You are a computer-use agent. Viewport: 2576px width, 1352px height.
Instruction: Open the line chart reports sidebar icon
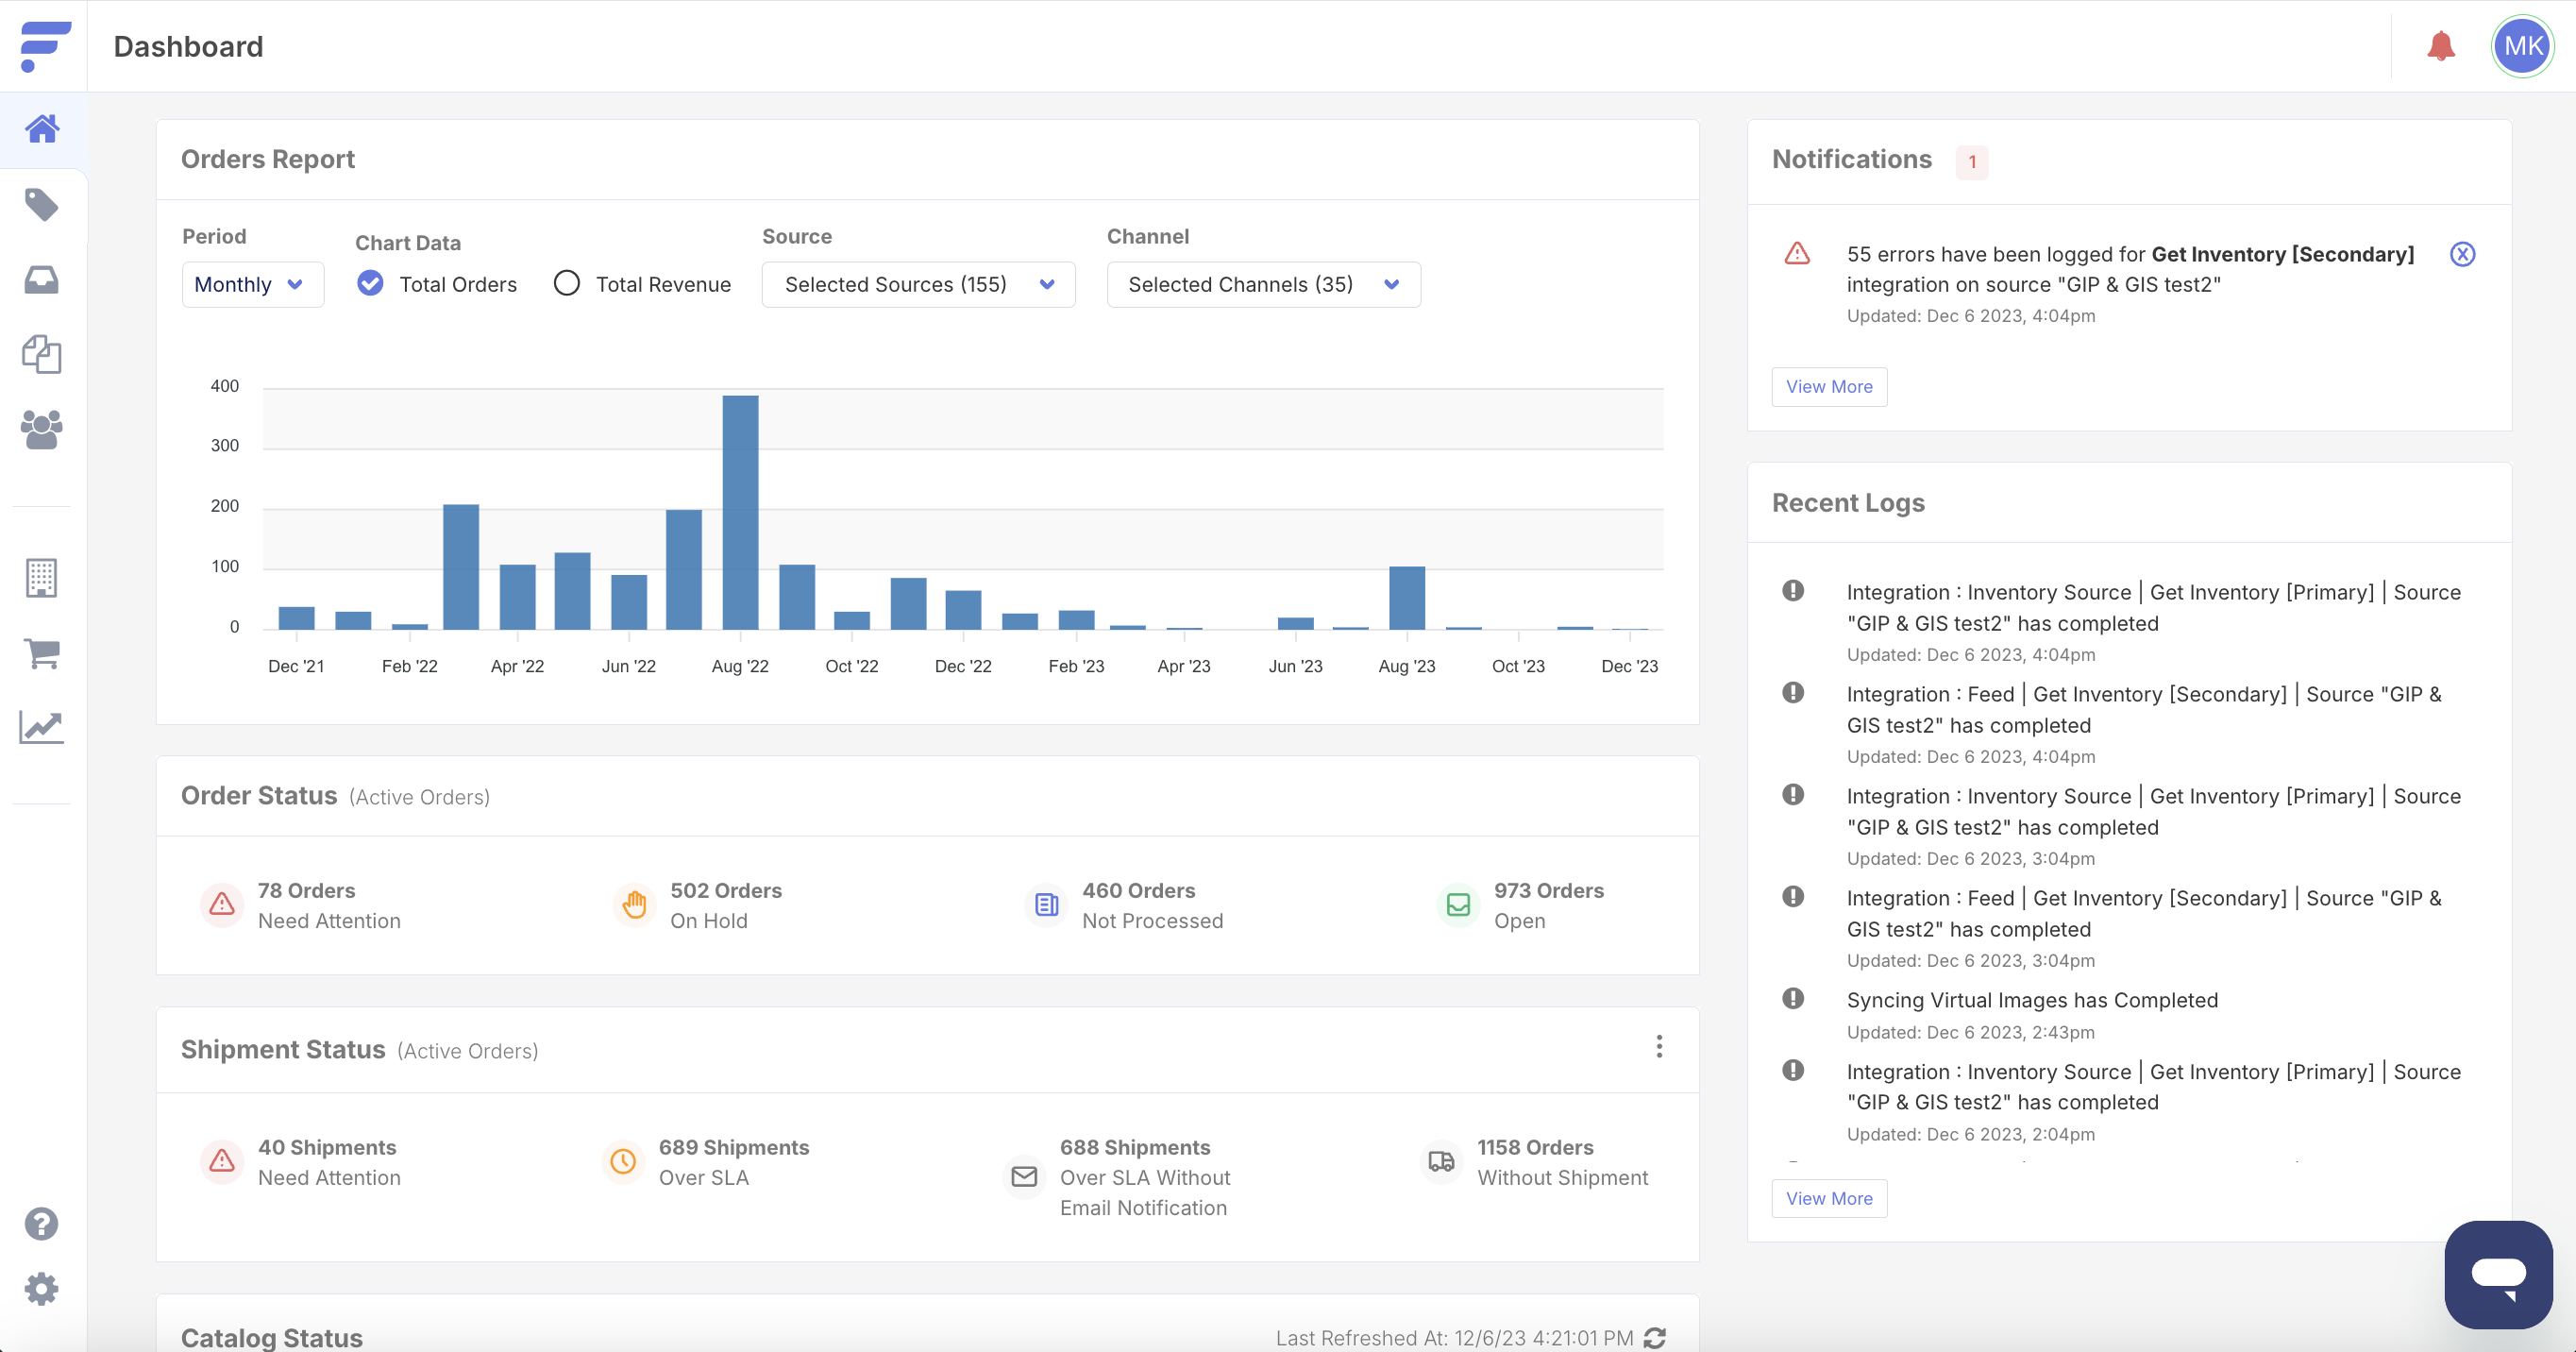(x=42, y=728)
